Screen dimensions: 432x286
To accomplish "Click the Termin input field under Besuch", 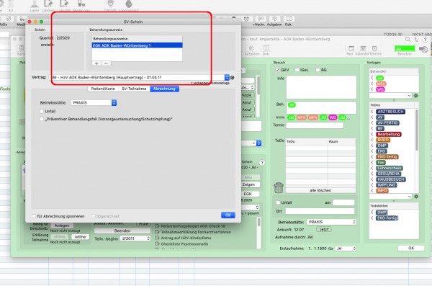I will pos(315,125).
